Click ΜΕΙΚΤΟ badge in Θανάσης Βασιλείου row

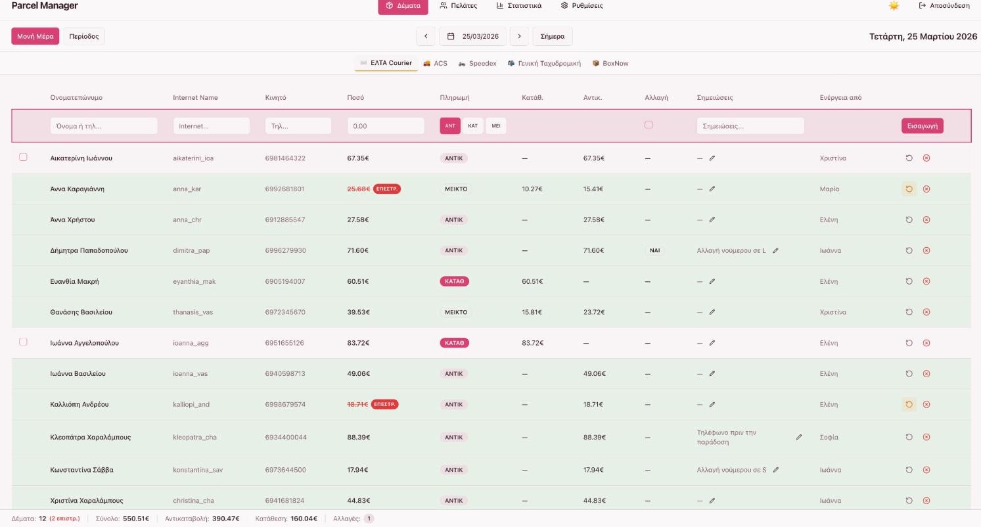[x=455, y=312]
